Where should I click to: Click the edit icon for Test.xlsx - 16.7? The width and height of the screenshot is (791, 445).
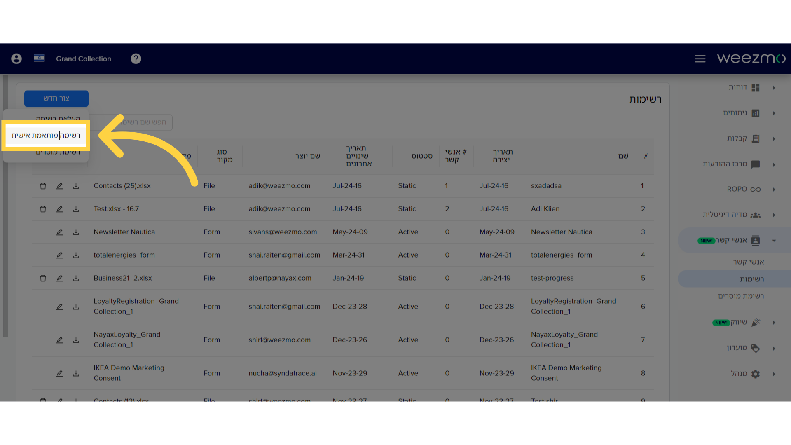[x=59, y=208]
